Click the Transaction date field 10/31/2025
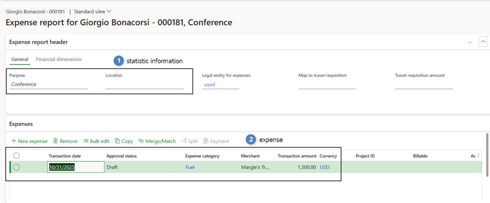This screenshot has height=203, width=490. click(x=76, y=167)
